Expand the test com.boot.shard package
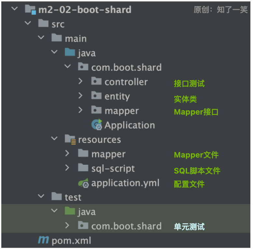The image size is (253, 249). pyautogui.click(x=67, y=226)
